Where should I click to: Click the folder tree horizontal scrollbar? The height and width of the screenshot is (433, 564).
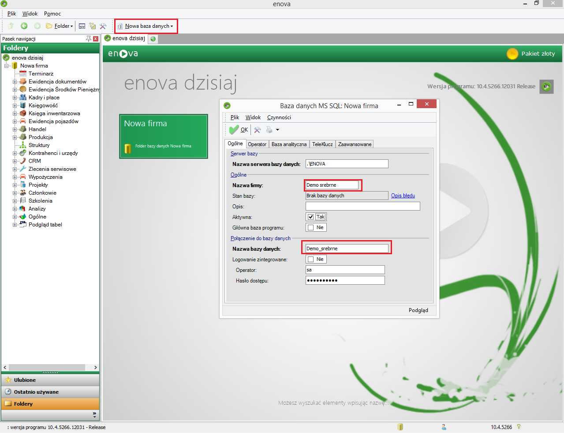(x=47, y=367)
